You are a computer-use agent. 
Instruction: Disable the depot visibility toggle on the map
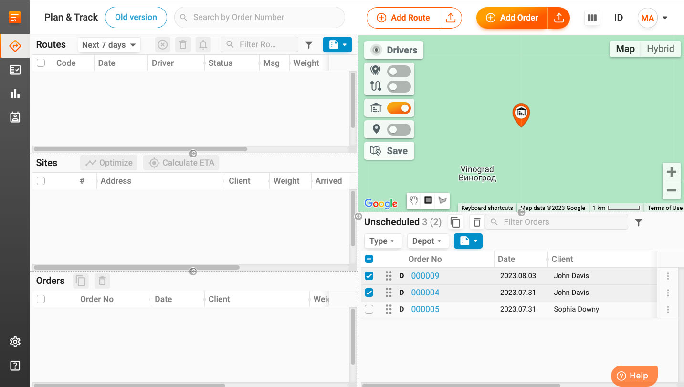[399, 108]
